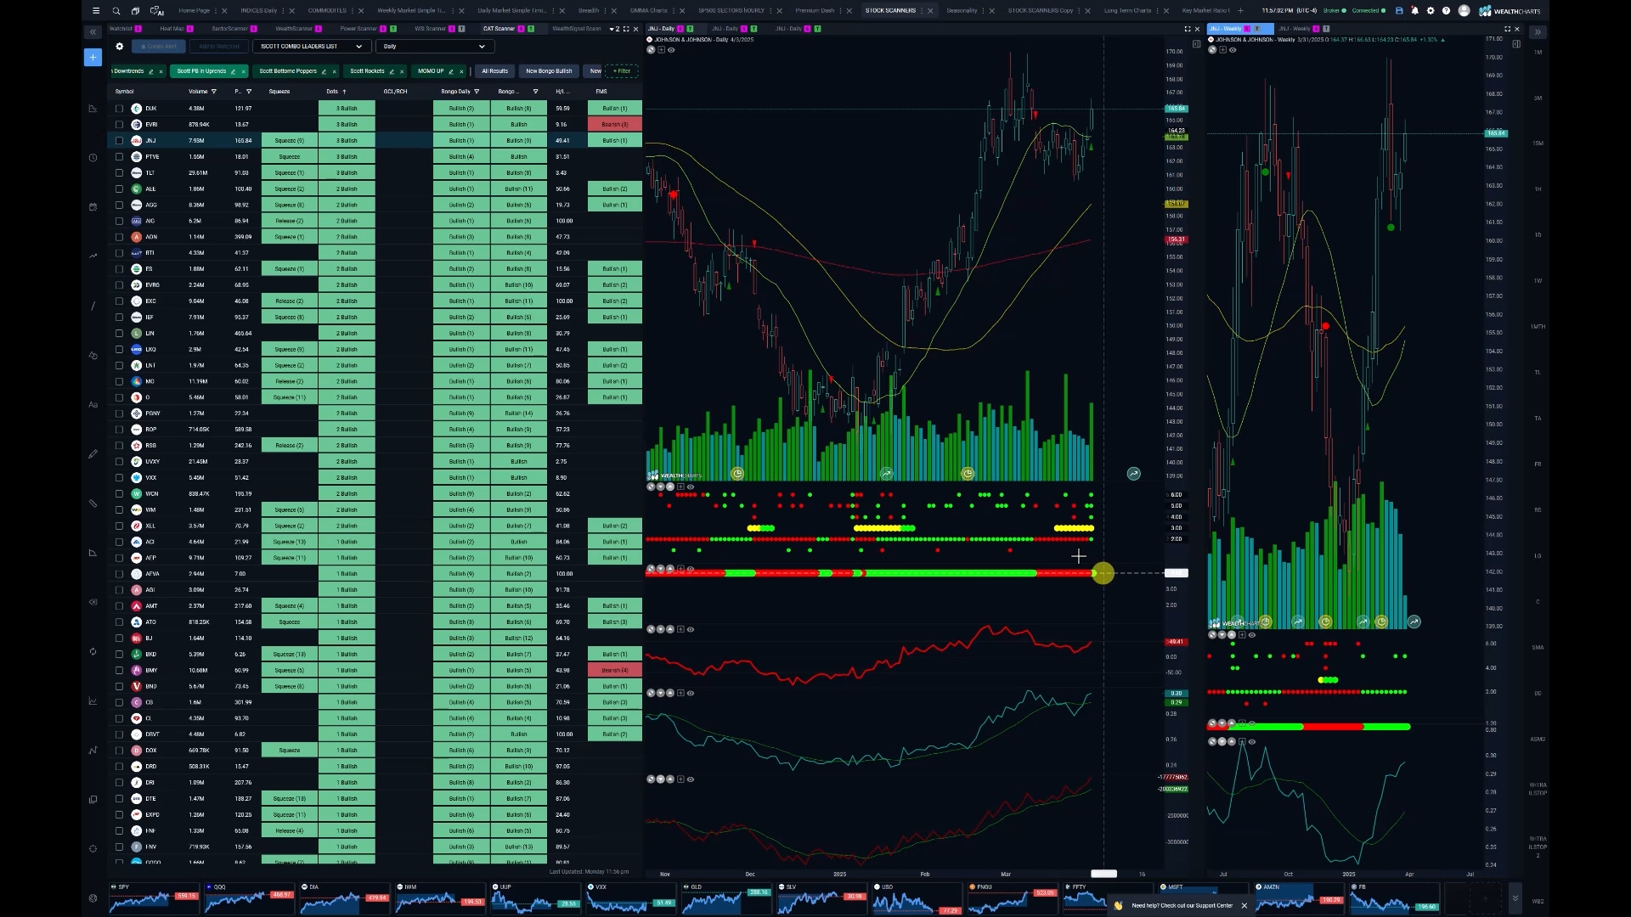The height and width of the screenshot is (917, 1631).
Task: Open the hamburger main menu
Action: click(96, 11)
